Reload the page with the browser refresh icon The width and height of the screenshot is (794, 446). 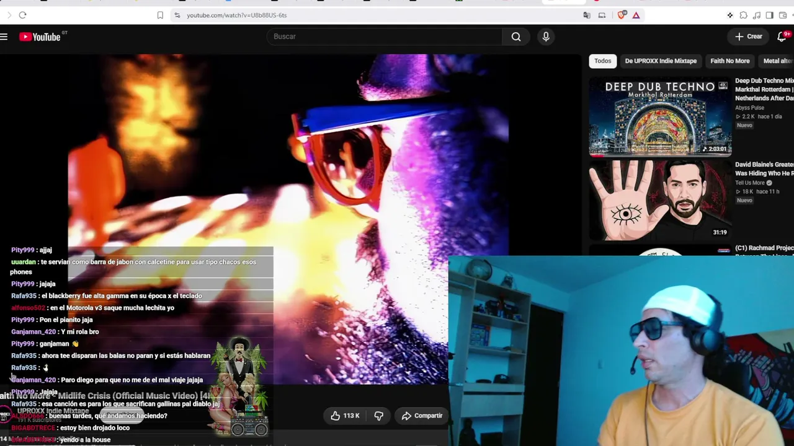(x=22, y=15)
